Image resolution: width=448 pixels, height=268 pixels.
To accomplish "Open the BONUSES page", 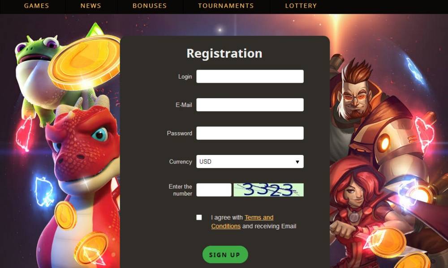I will (x=150, y=6).
